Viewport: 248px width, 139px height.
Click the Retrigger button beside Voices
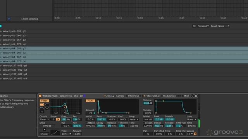(x=195, y=134)
